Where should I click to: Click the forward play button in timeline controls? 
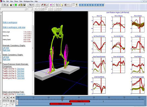[x=8, y=97]
